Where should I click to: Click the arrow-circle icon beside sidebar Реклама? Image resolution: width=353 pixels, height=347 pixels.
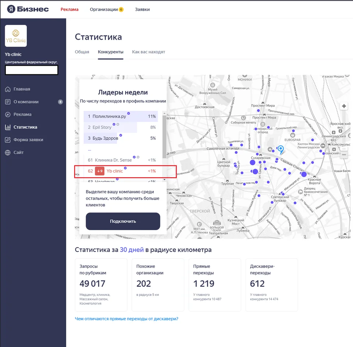pos(8,114)
